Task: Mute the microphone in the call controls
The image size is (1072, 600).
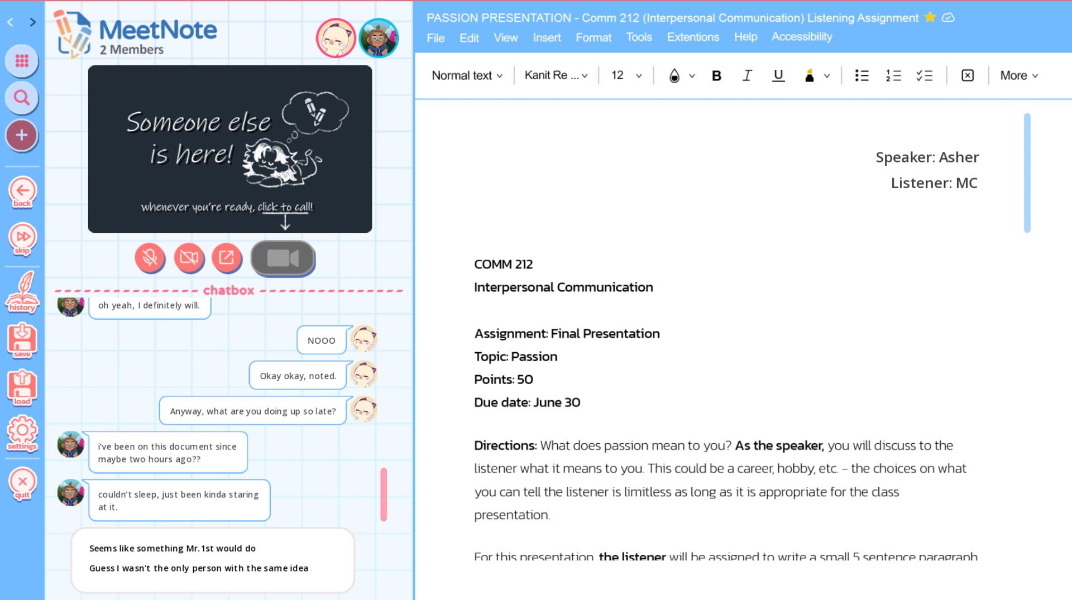Action: (150, 258)
